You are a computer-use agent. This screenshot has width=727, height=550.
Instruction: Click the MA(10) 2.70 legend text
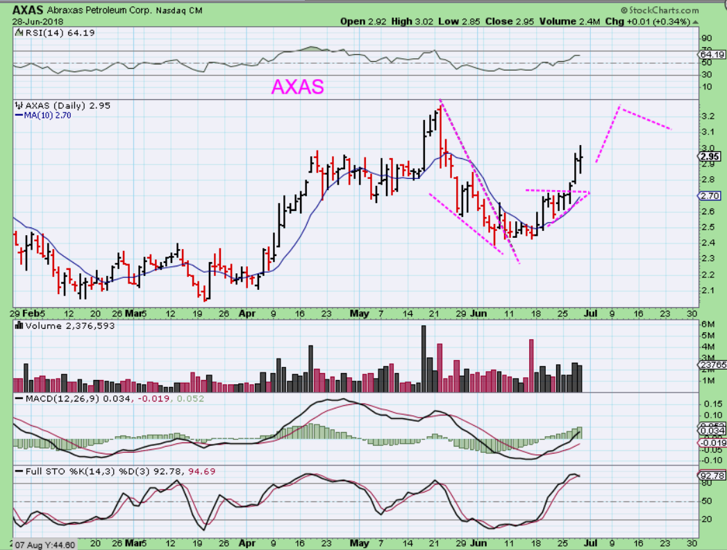48,115
